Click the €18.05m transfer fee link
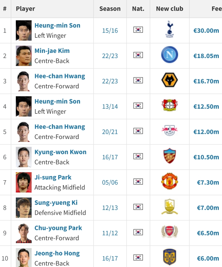The height and width of the screenshot is (267, 222). pyautogui.click(x=206, y=56)
